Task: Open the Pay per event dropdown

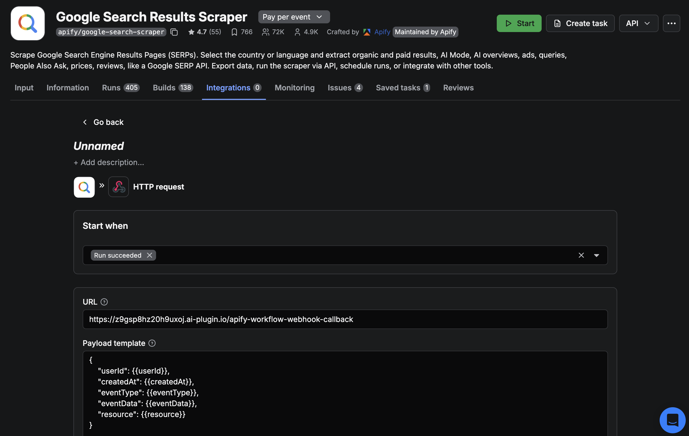Action: 294,17
